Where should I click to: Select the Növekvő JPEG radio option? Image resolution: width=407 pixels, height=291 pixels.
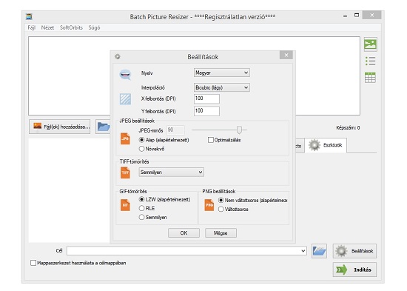click(x=141, y=149)
